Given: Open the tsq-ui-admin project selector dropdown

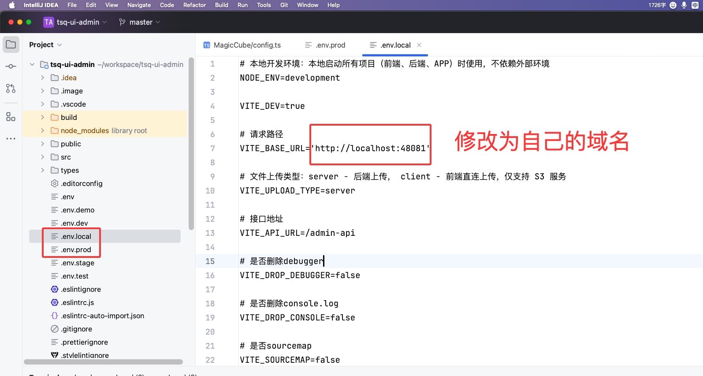Looking at the screenshot, I should [75, 22].
